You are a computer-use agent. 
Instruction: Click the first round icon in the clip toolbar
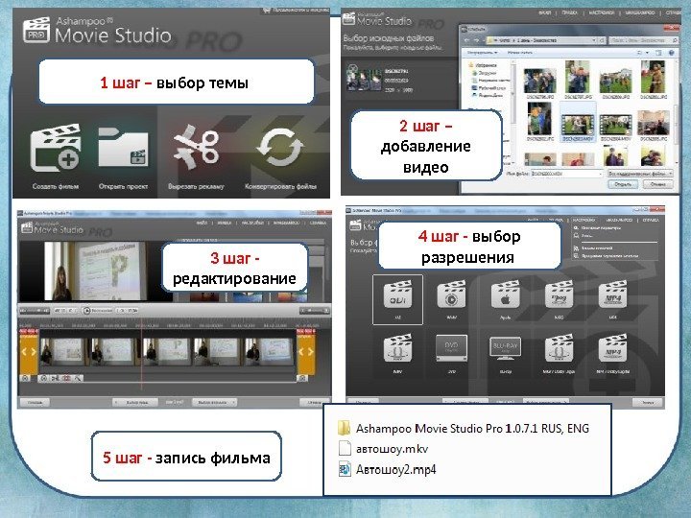pyautogui.click(x=43, y=378)
